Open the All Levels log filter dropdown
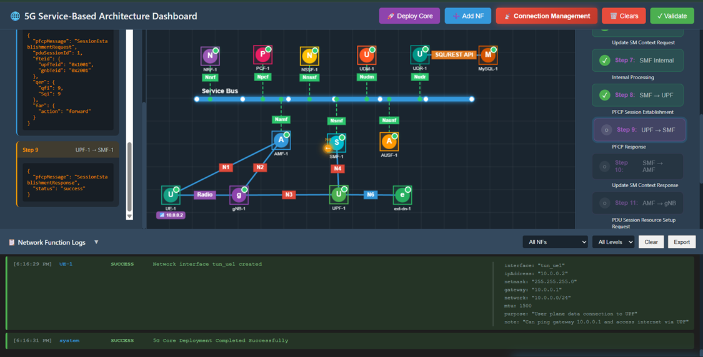The height and width of the screenshot is (357, 703). [613, 242]
